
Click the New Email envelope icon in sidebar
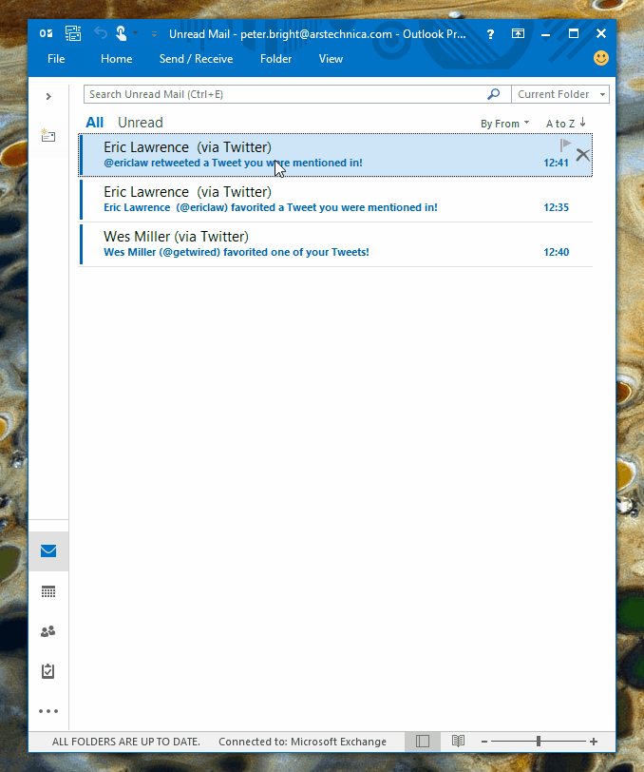(x=48, y=135)
